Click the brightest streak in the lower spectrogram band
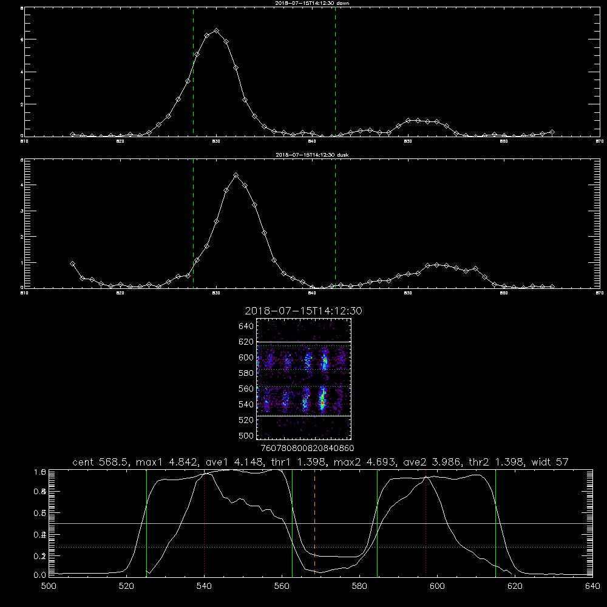 322,399
